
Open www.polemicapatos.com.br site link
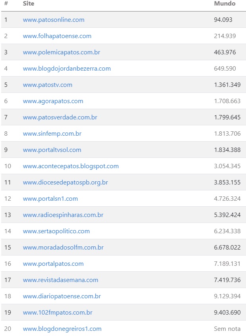click(x=62, y=52)
